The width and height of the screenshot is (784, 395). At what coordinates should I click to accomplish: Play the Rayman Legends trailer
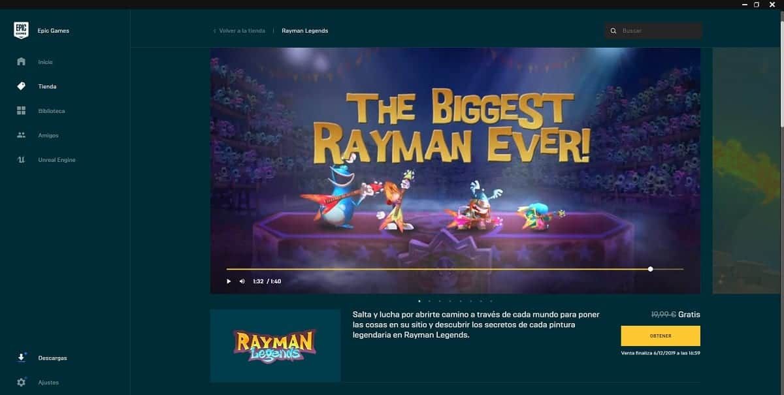click(x=229, y=281)
